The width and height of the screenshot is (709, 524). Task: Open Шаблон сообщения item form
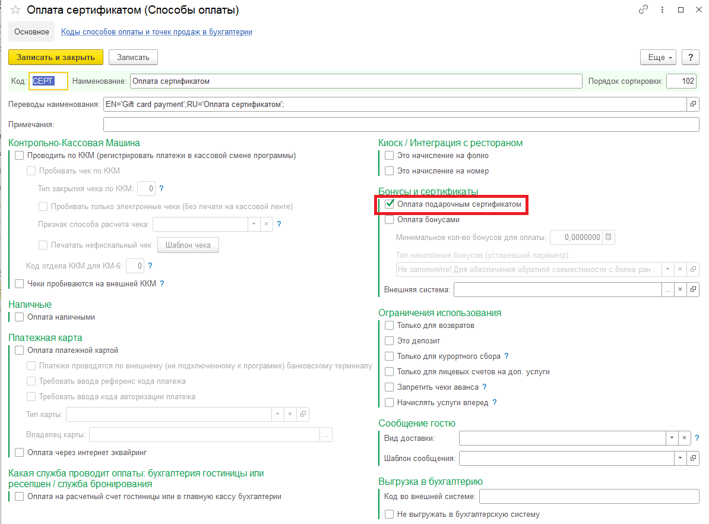pyautogui.click(x=693, y=459)
